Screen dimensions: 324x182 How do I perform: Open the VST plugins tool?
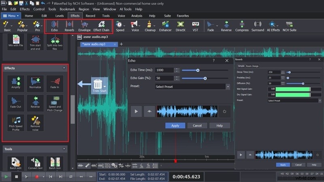[x=195, y=26]
